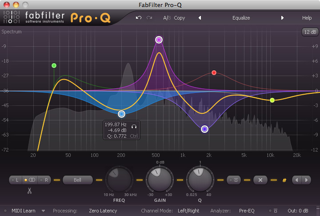Image resolution: width=320 pixels, height=216 pixels.
Task: Click the redo arrow icon
Action: (x=149, y=18)
